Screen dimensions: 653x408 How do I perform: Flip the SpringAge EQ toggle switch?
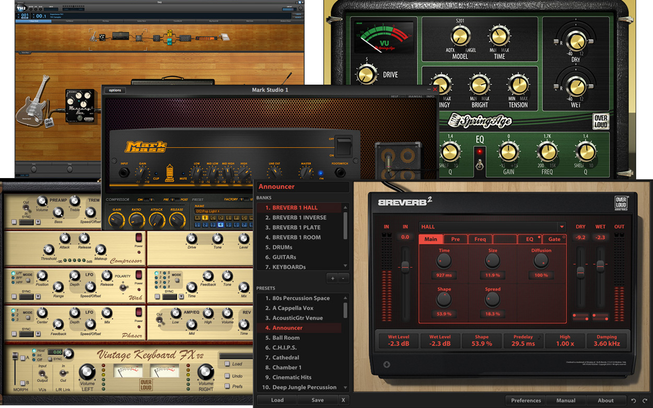(x=477, y=166)
